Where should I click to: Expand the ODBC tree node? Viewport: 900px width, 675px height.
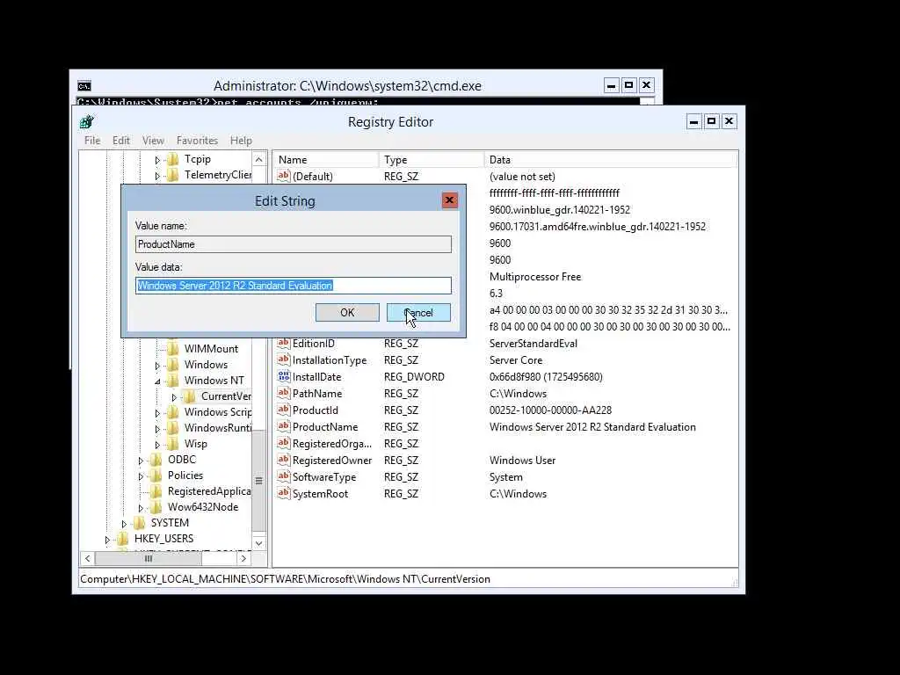(141, 461)
